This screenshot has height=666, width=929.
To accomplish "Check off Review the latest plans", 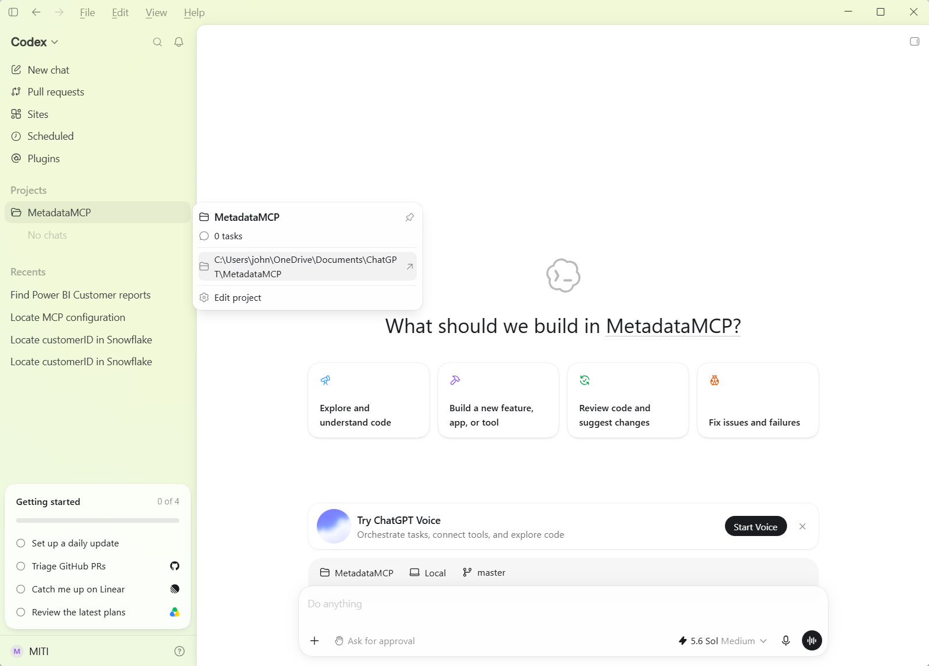I will (x=21, y=612).
